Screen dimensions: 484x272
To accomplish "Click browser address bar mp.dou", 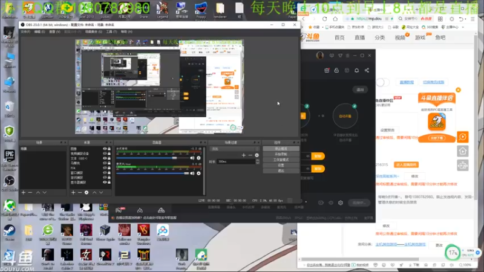I will click(x=370, y=19).
